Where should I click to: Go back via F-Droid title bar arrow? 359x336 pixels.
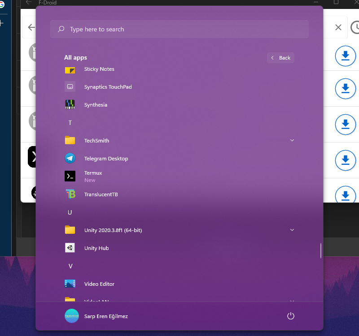click(29, 2)
